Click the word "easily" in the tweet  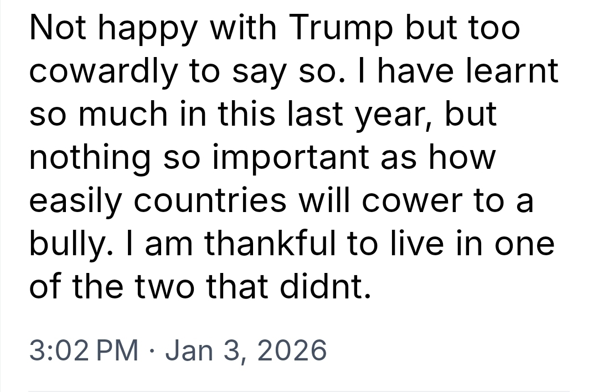click(74, 202)
